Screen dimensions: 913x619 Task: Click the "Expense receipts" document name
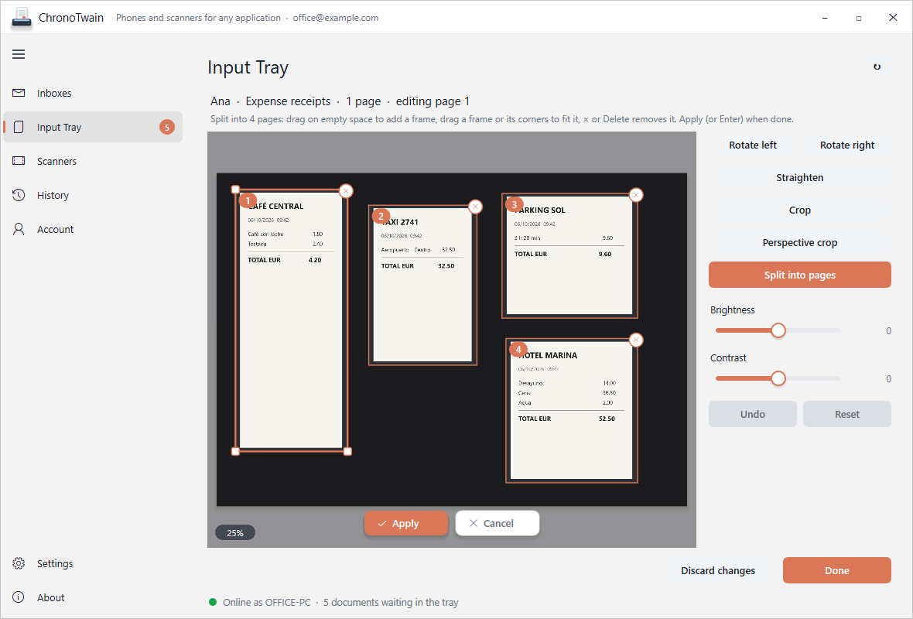(x=288, y=101)
